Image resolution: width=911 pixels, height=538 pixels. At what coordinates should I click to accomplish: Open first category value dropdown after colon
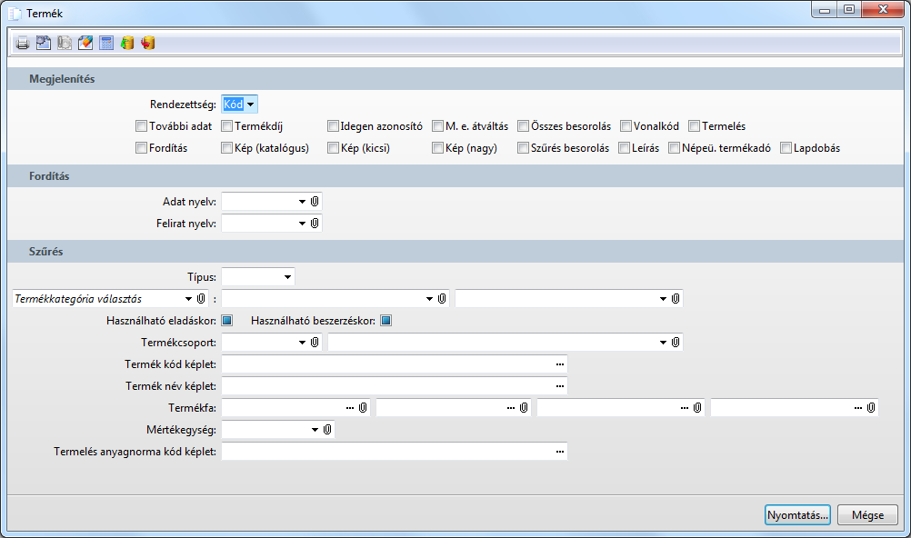(x=429, y=299)
